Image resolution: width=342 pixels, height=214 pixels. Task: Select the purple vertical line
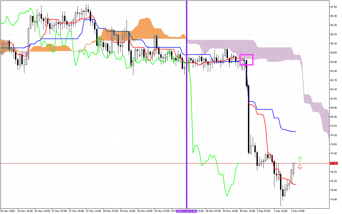tap(186, 107)
